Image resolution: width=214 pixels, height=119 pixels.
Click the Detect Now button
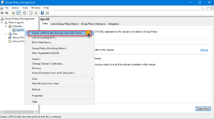pos(203,109)
